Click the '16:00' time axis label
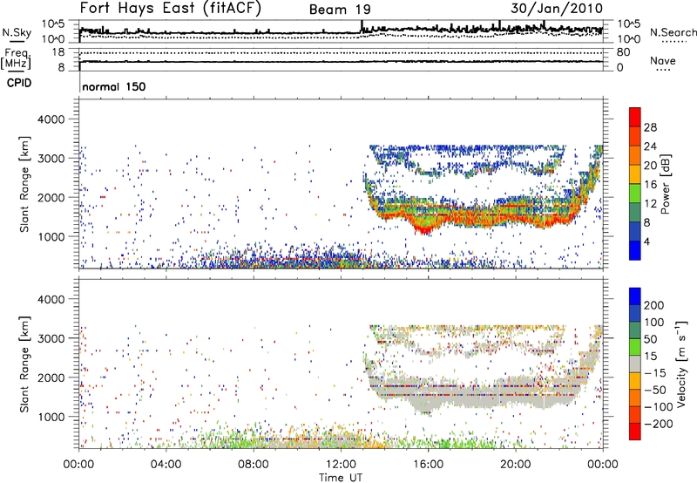Screen dimensions: 697x483 click(429, 465)
